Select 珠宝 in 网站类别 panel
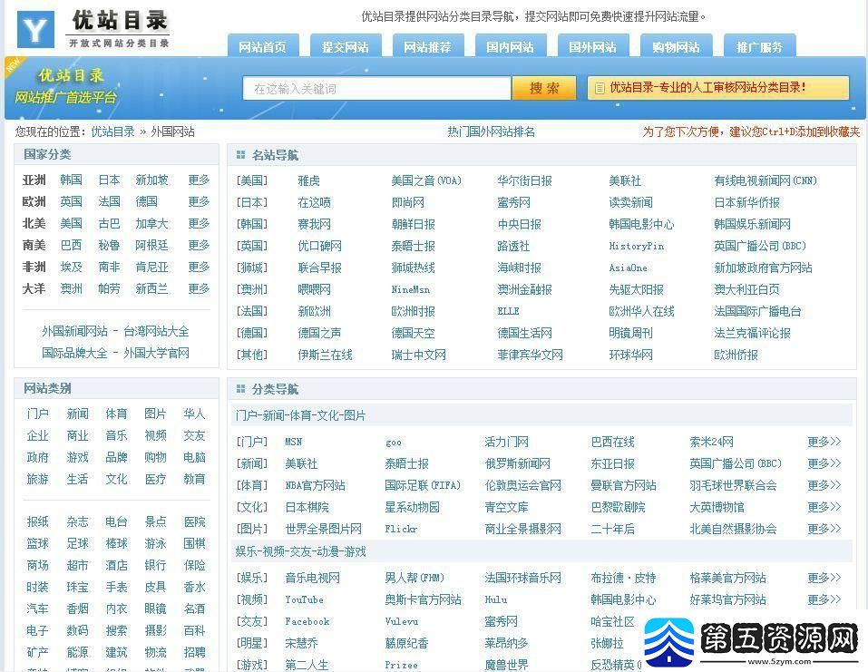 point(77,587)
